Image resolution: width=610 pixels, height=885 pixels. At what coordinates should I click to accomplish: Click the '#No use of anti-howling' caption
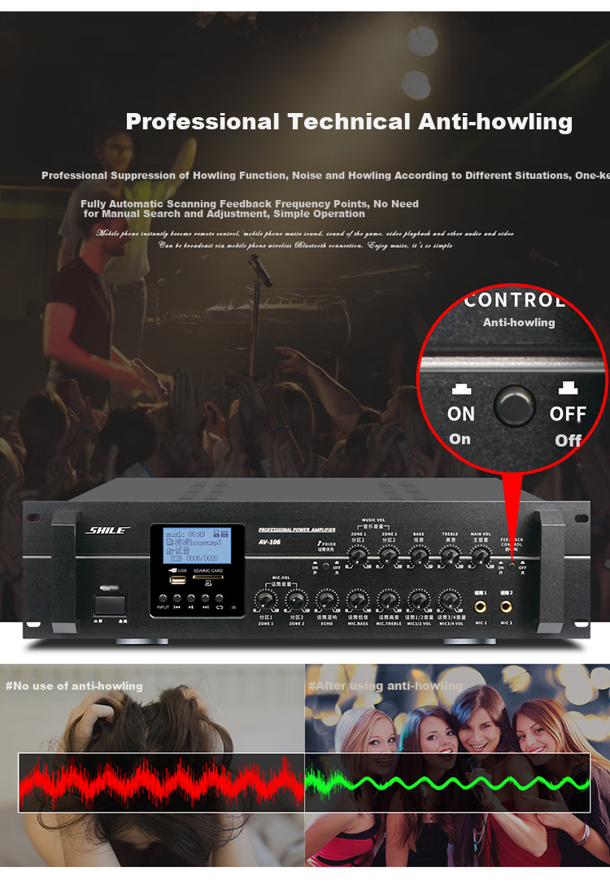[74, 687]
